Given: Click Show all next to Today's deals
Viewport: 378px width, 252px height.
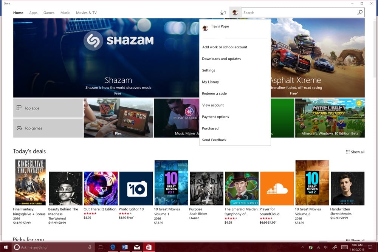Looking at the screenshot, I should pyautogui.click(x=358, y=152).
